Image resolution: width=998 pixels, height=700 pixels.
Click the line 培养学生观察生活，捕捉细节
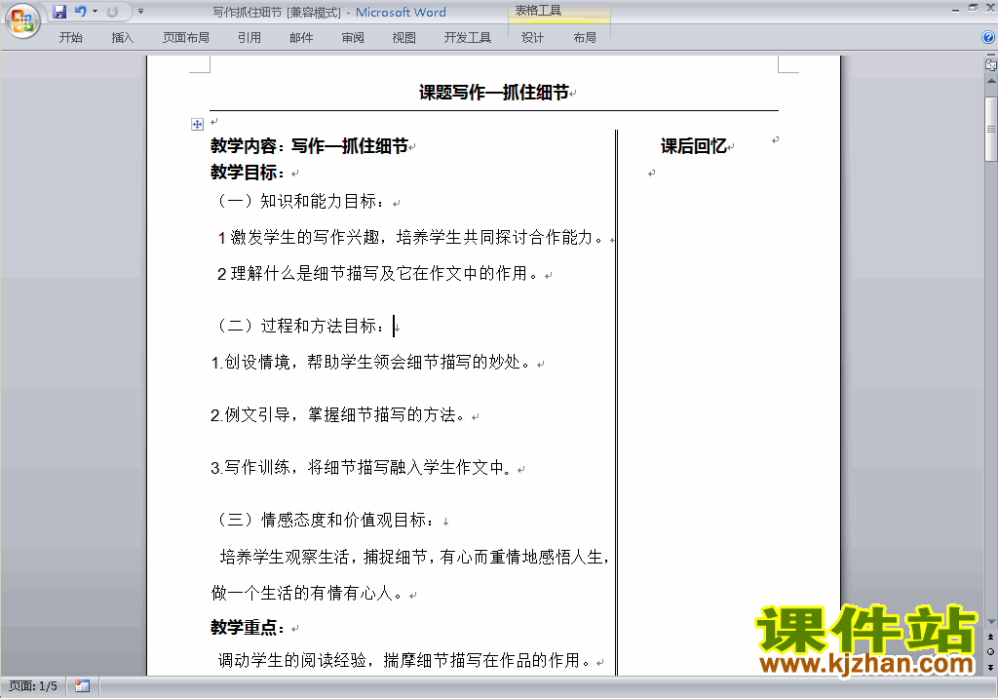pos(414,558)
